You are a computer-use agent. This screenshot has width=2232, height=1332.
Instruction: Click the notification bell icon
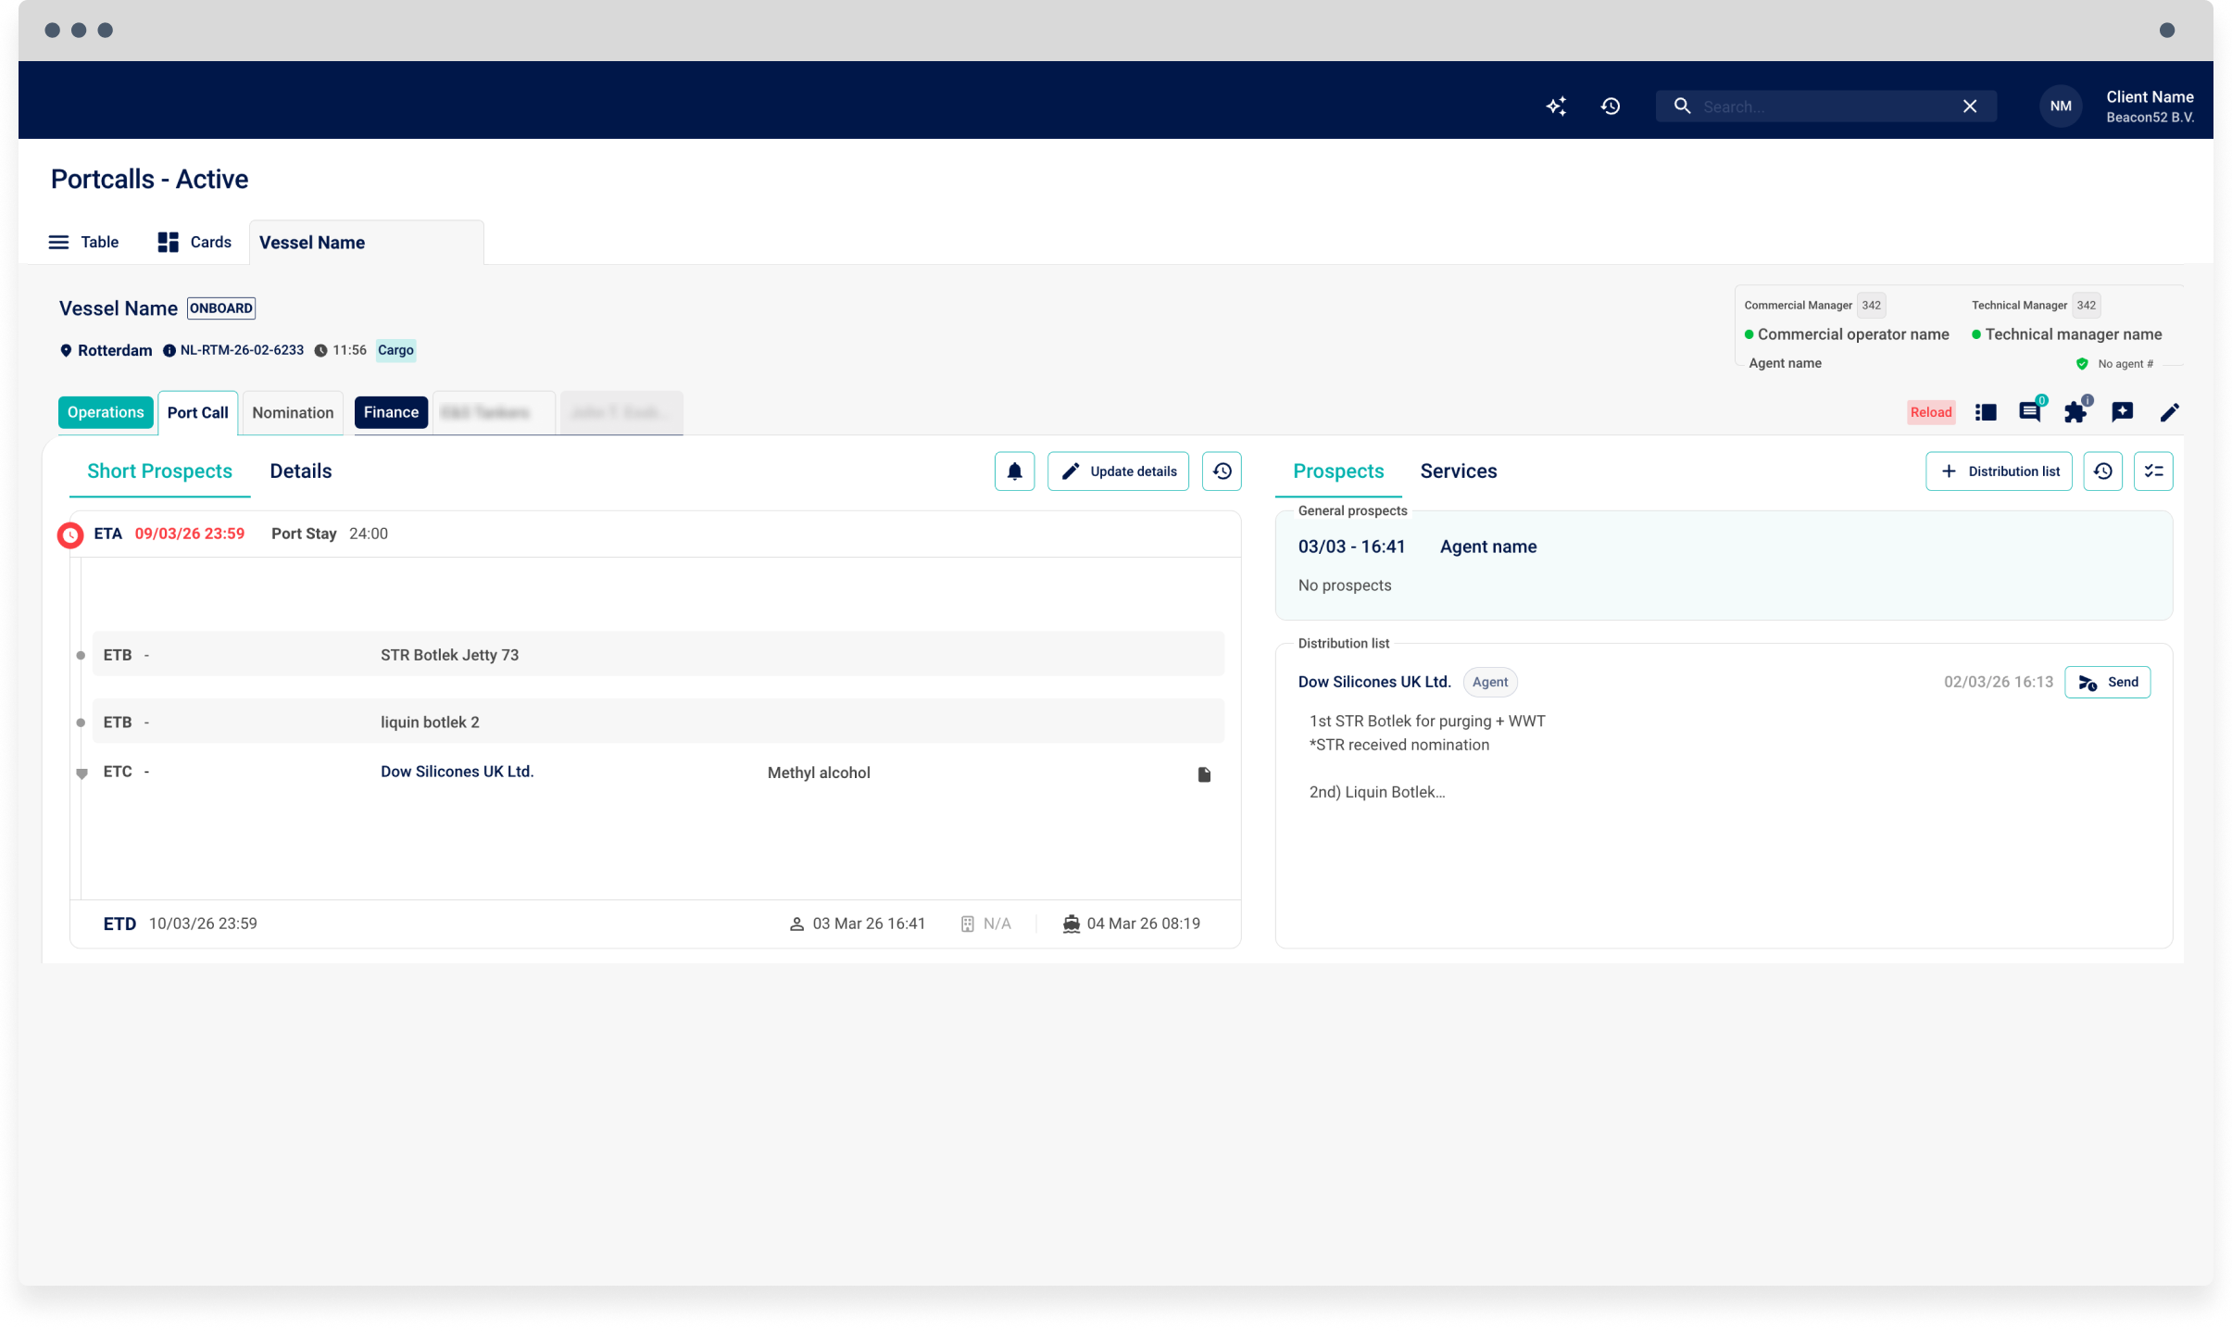click(x=1014, y=471)
